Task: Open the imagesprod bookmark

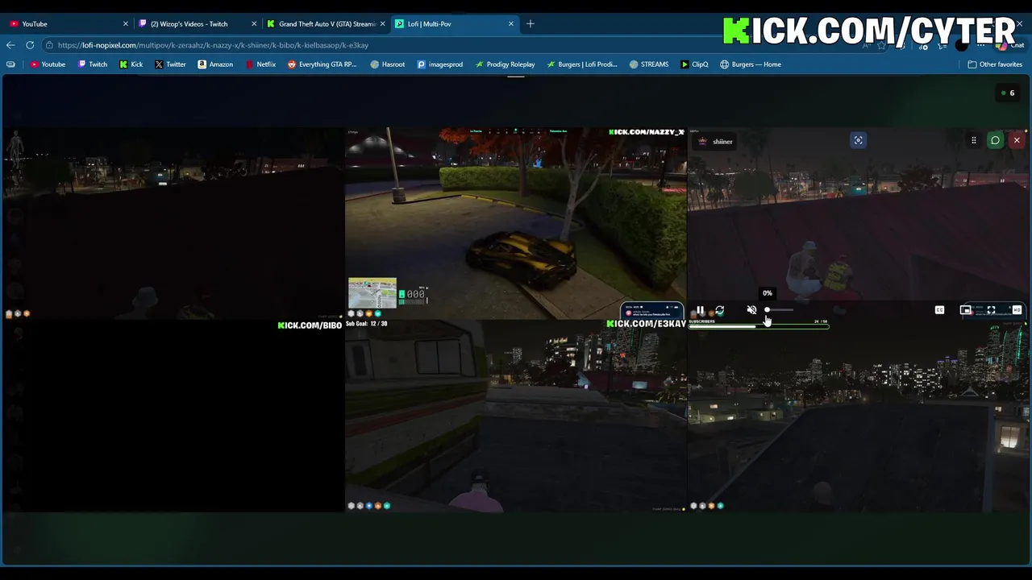Action: point(439,64)
